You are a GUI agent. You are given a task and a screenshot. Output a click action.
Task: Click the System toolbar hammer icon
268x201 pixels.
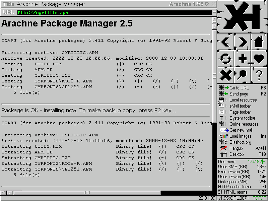point(221,118)
